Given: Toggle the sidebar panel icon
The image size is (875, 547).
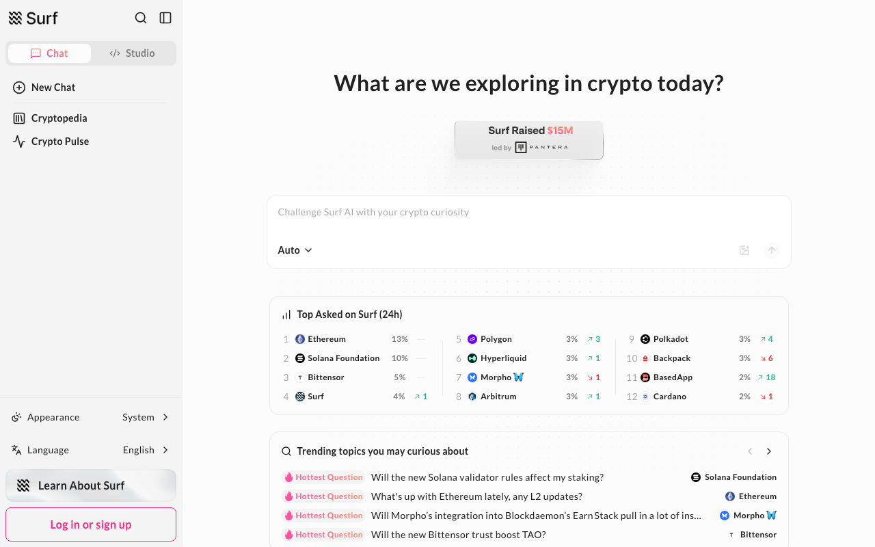Looking at the screenshot, I should (165, 18).
